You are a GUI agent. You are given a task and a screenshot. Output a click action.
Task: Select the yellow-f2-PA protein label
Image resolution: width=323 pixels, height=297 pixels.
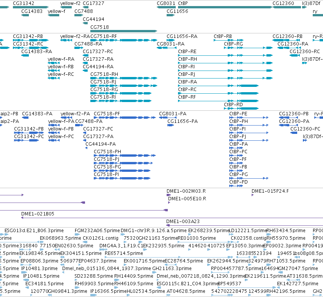tap(75, 114)
